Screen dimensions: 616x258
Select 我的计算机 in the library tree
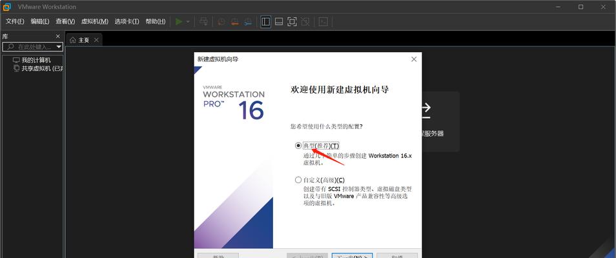36,60
